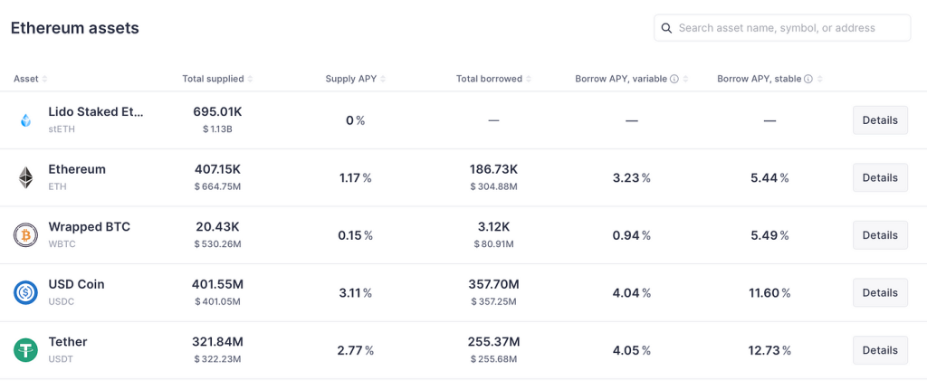This screenshot has height=390, width=927.
Task: Click the 0.94% variable borrow APY
Action: 631,235
